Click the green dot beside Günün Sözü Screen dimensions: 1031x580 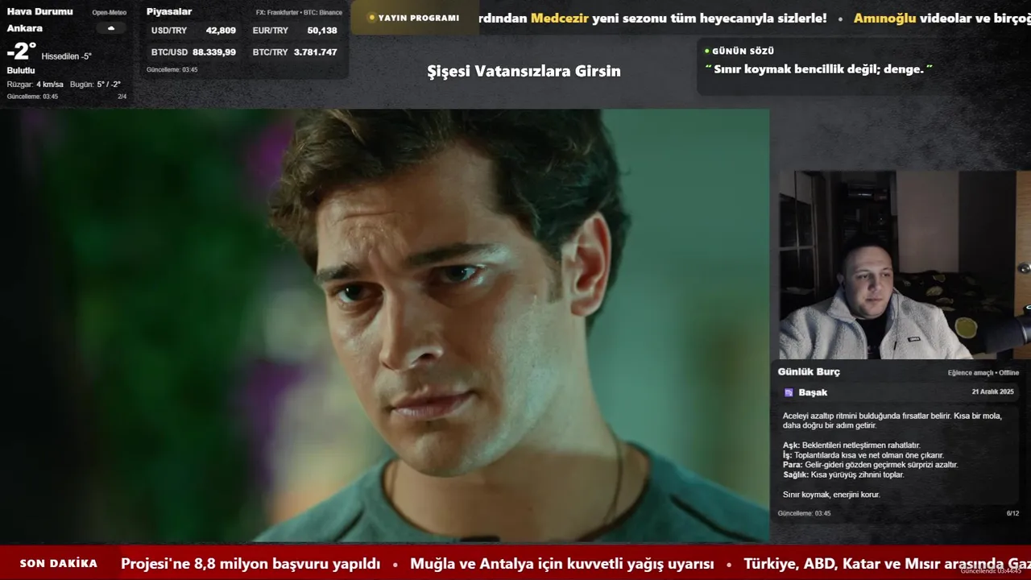click(707, 51)
